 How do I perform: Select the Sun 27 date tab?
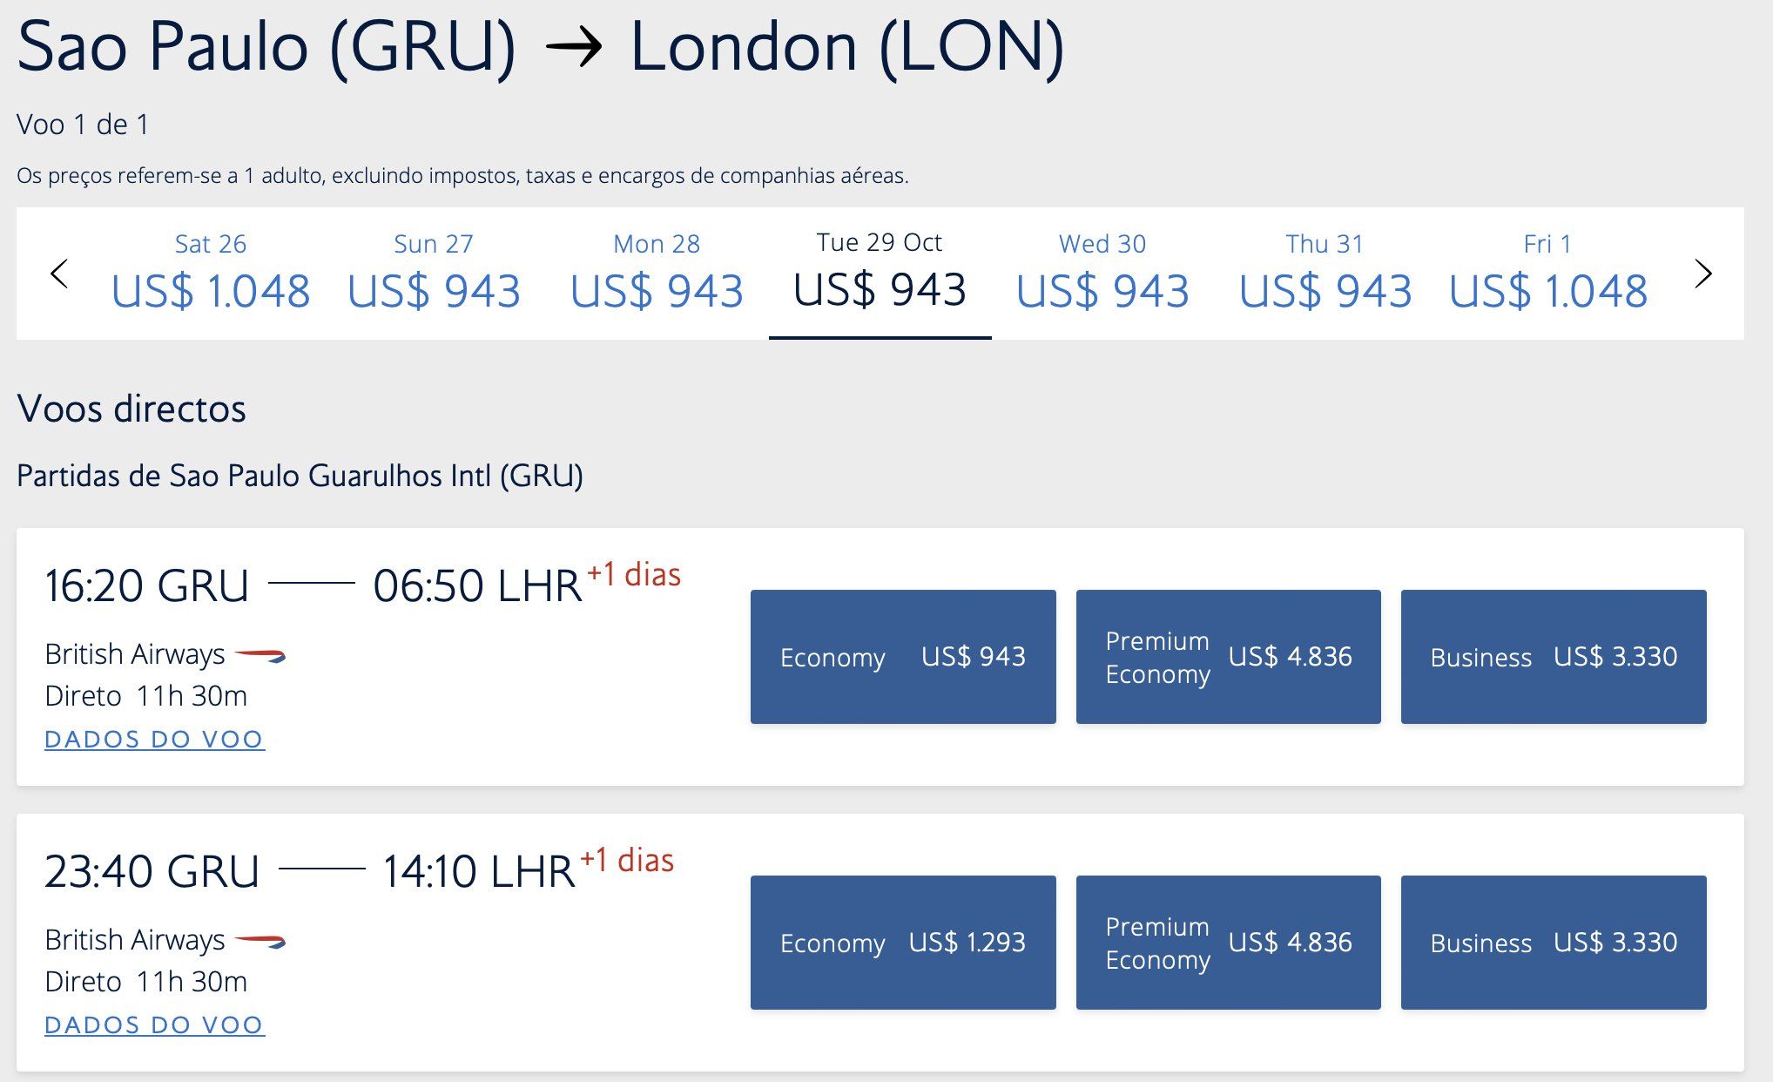tap(434, 273)
